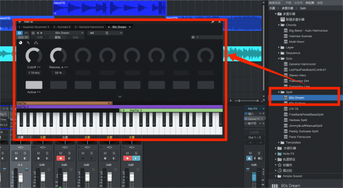Pin the instrument editor window
The height and width of the screenshot is (188, 343).
(213, 22)
